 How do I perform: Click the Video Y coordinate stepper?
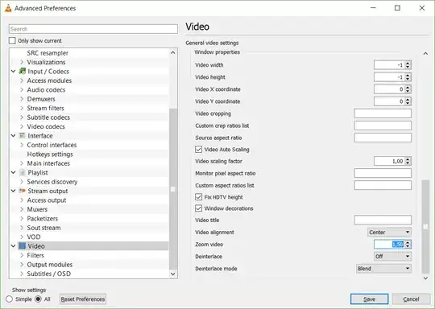pyautogui.click(x=408, y=101)
